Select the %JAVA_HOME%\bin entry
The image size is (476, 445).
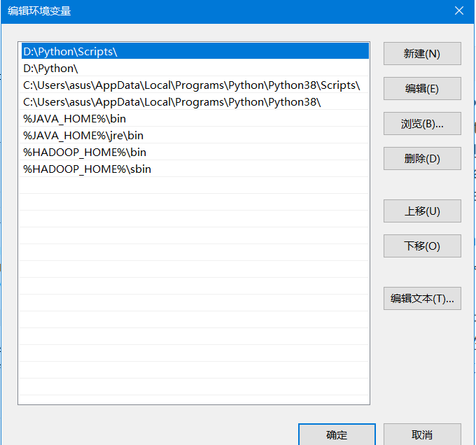click(195, 119)
